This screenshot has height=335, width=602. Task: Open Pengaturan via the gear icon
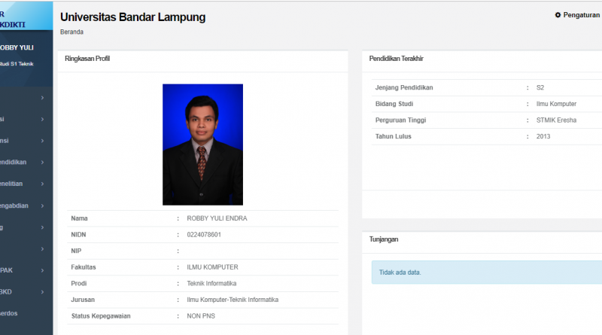pyautogui.click(x=558, y=15)
